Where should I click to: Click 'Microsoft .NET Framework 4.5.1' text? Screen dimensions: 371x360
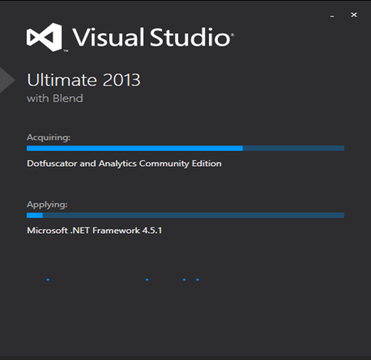click(95, 231)
